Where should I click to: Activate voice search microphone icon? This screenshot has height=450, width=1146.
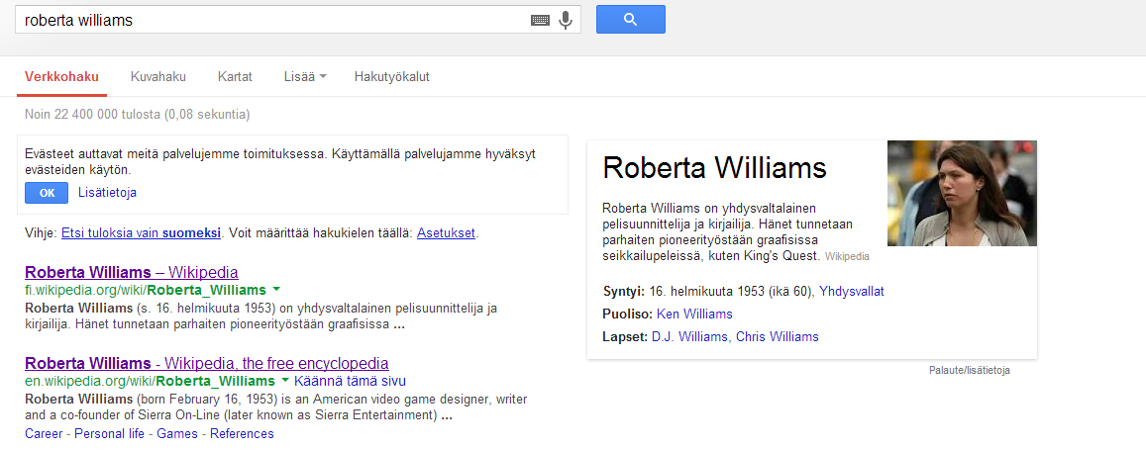point(566,20)
